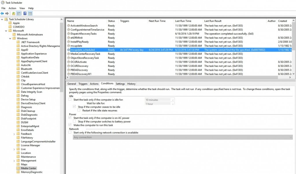Click the clock icon beside OCURActivate
This screenshot has height=174, width=296.
(69, 62)
